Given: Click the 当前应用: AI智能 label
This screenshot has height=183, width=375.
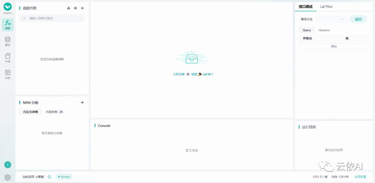Looking at the screenshot, I should click(33, 177).
